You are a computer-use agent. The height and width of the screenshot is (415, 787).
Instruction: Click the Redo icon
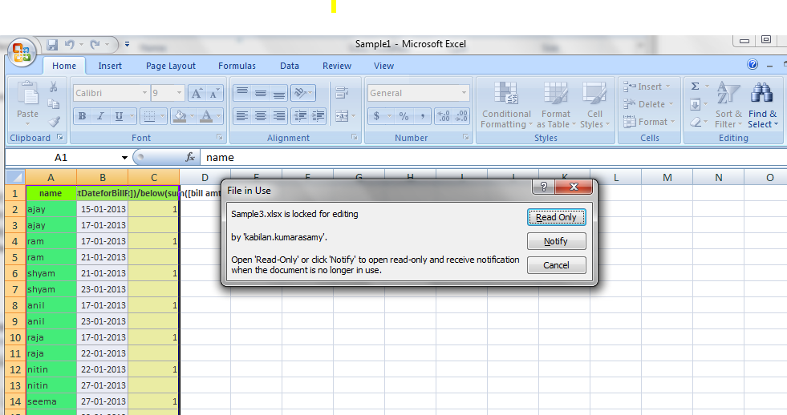[x=95, y=45]
